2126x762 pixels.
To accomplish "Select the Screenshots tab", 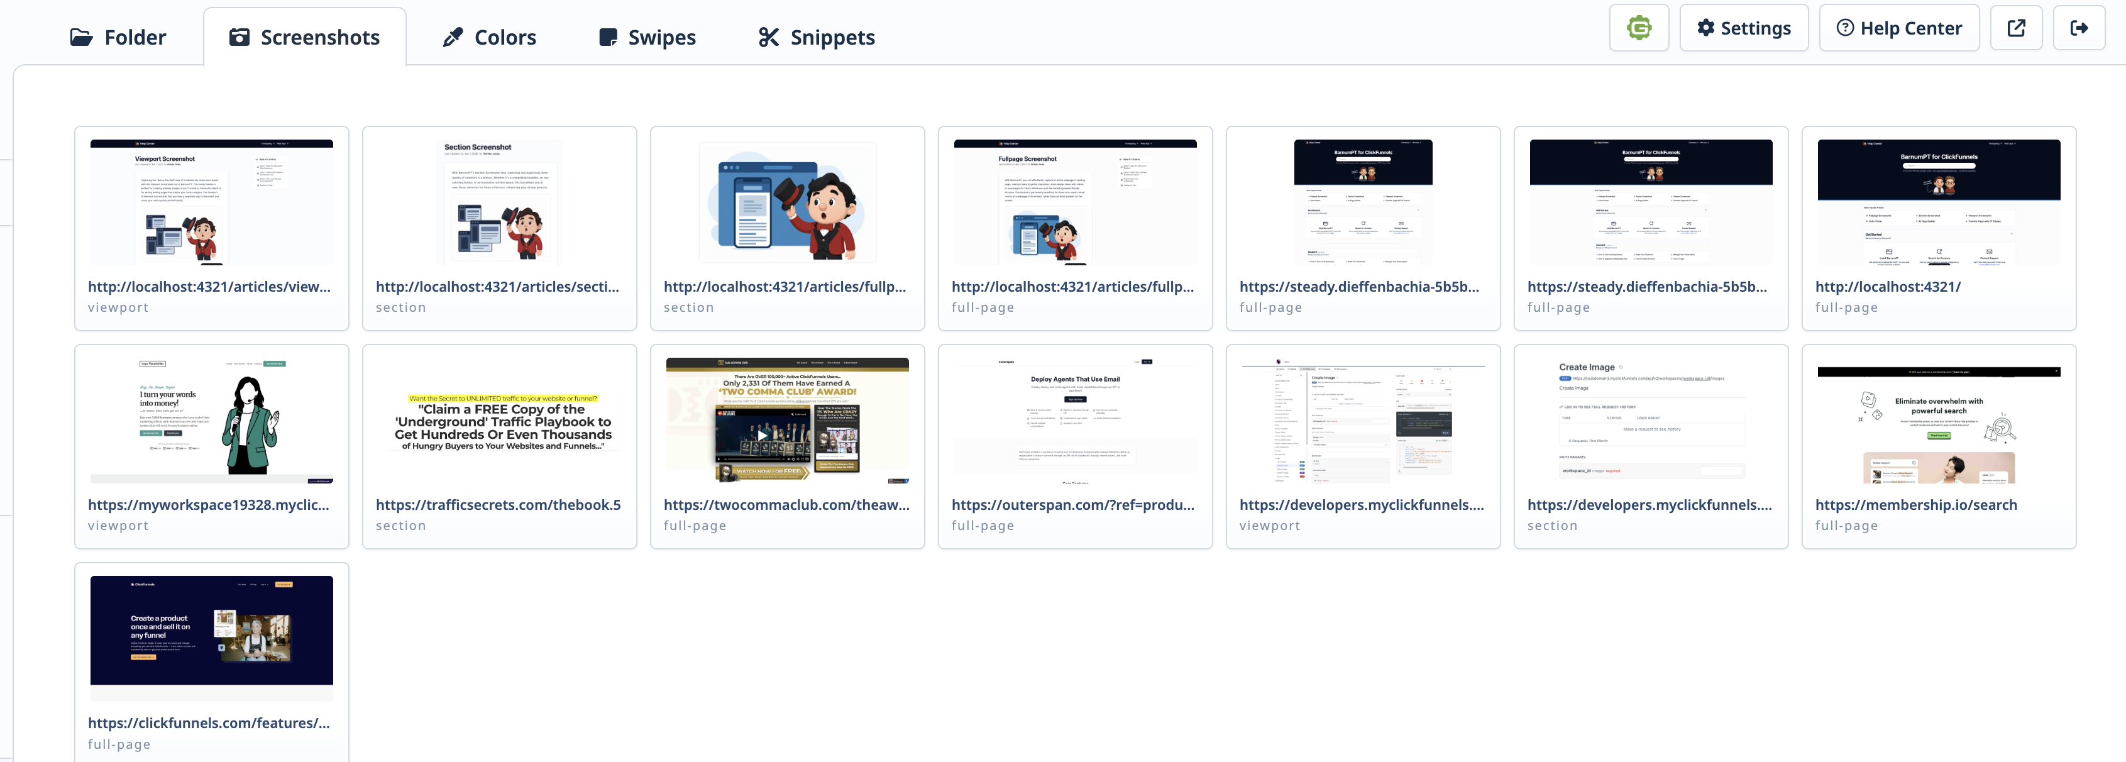I will [304, 37].
